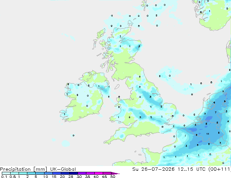Pick the 45–50 mm legend color swatch

[107, 173]
